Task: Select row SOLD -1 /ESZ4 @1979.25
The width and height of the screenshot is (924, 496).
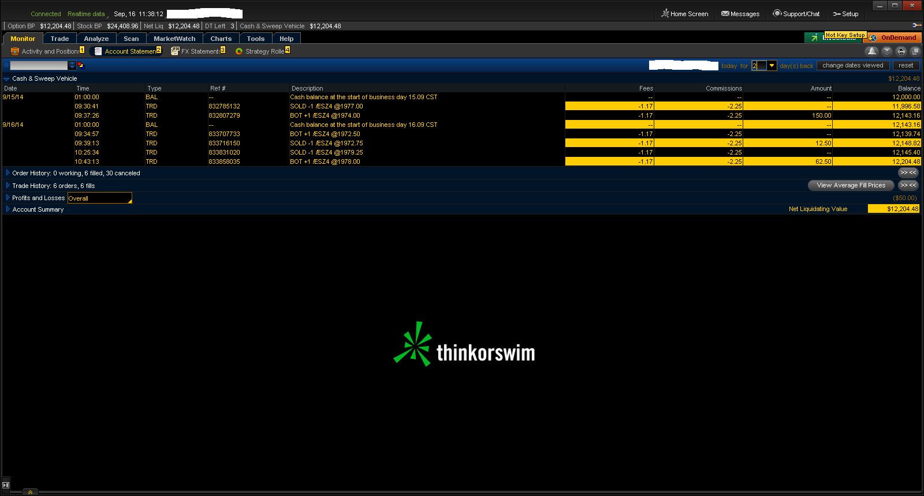Action: click(x=461, y=152)
